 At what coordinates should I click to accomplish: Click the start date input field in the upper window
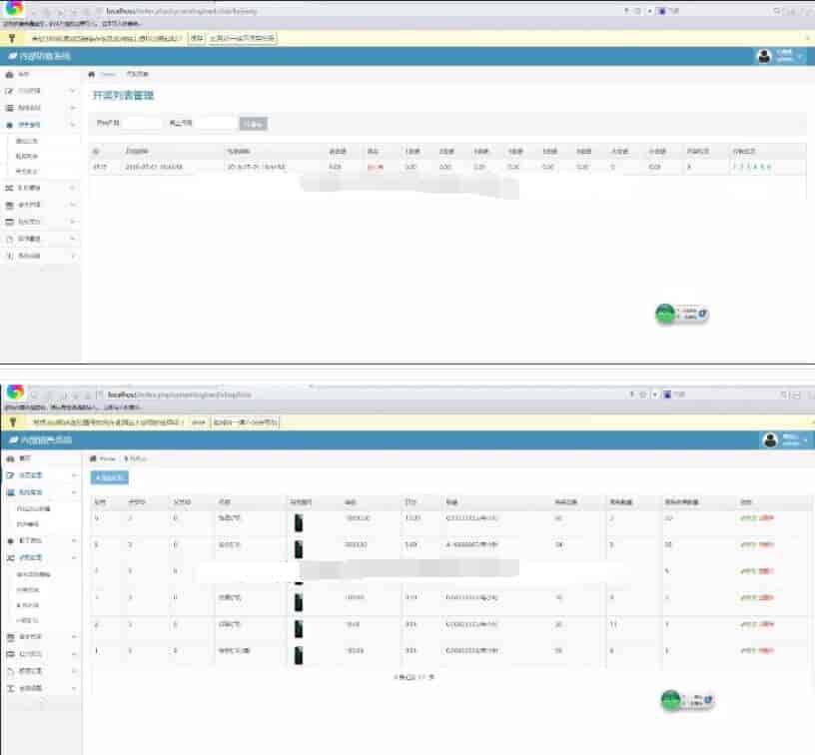click(142, 123)
